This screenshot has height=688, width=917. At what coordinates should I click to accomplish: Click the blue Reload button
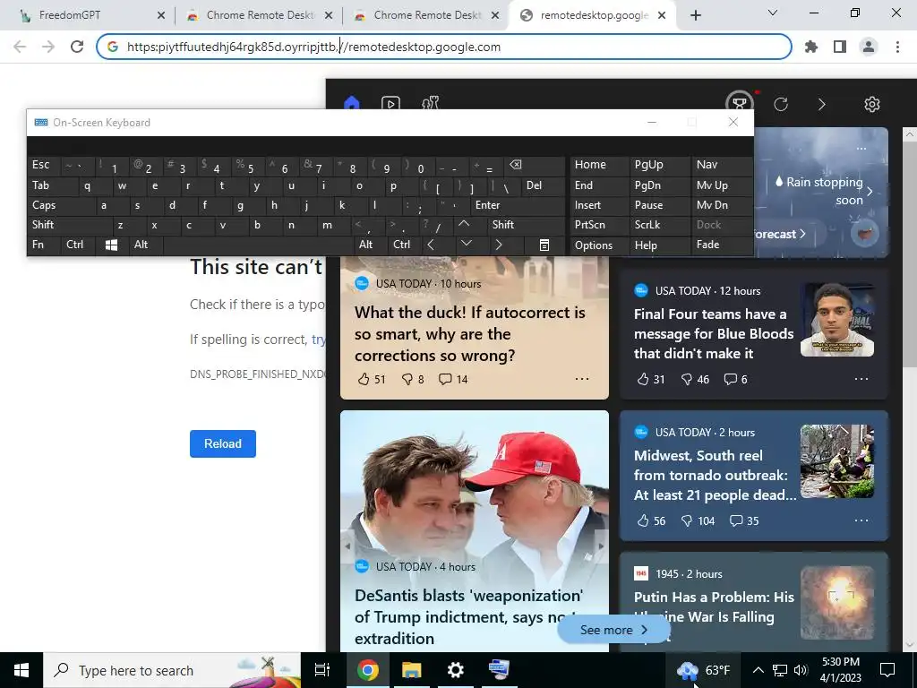[x=223, y=443]
